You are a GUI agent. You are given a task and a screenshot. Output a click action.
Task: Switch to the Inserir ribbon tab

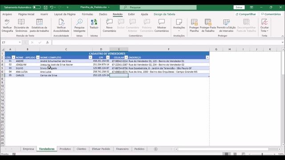44,14
